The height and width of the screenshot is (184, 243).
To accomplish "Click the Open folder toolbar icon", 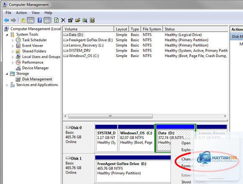I will [x=78, y=20].
